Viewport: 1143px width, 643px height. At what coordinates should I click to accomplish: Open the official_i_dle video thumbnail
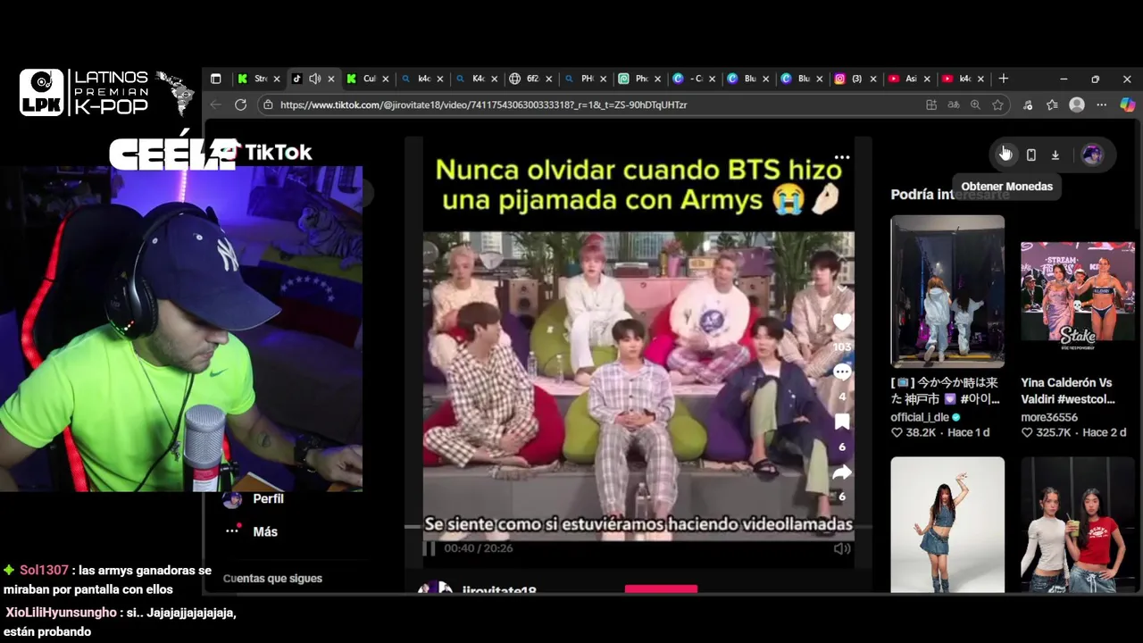[x=947, y=291]
